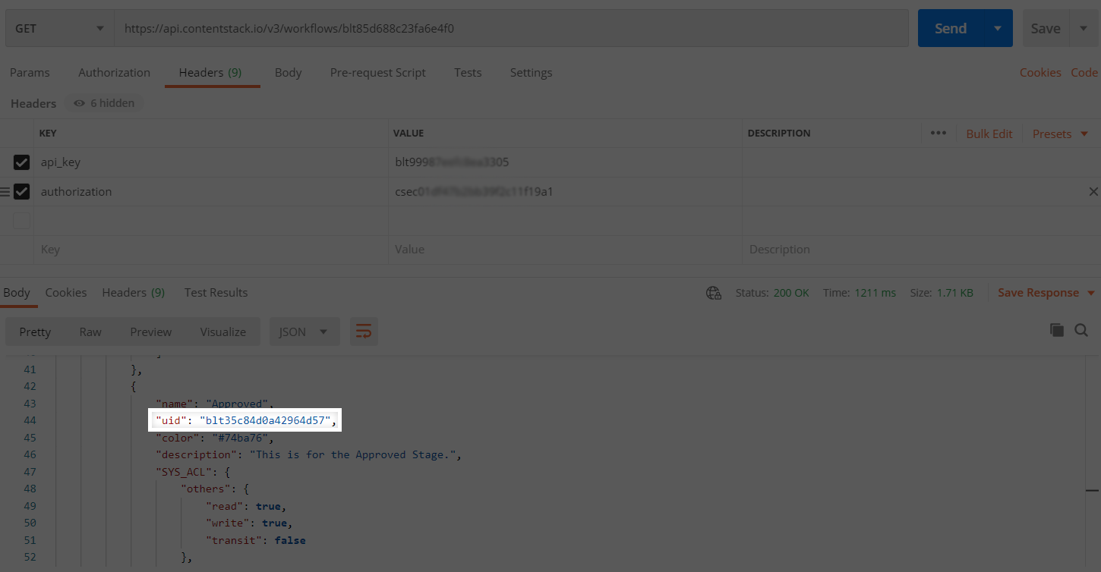Click the "transit": false line
1101x572 pixels.
[255, 540]
